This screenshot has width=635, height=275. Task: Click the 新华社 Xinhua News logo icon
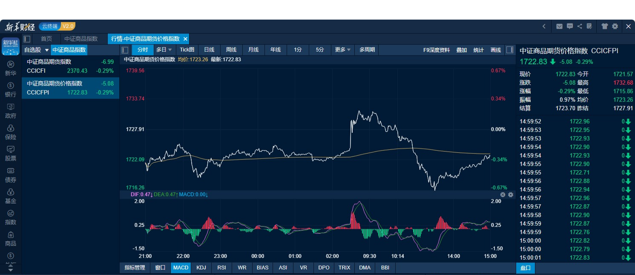[x=11, y=47]
